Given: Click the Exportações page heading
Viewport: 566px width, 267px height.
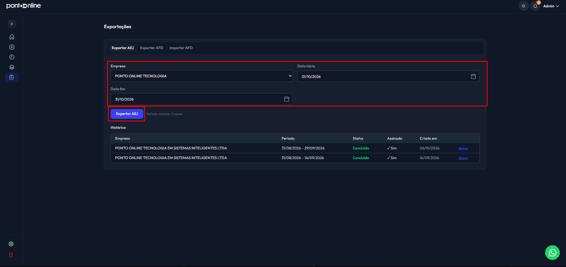Looking at the screenshot, I should [117, 27].
